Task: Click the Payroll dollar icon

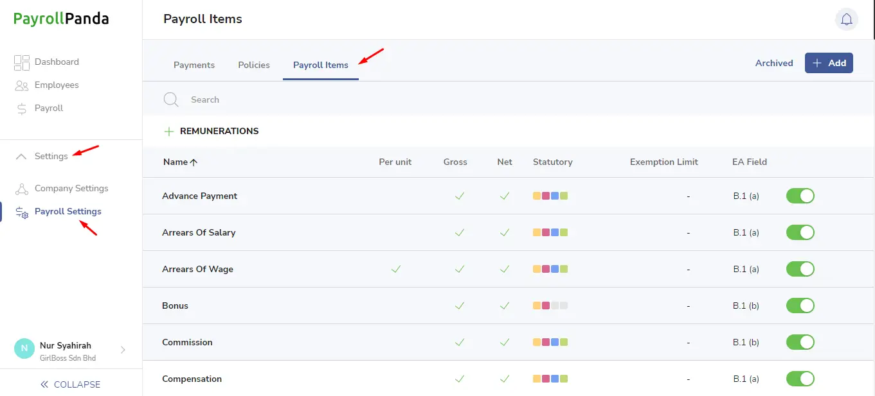Action: click(22, 108)
